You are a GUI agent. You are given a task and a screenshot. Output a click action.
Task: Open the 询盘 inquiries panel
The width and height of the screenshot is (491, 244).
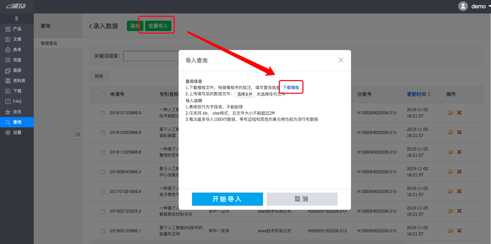pyautogui.click(x=16, y=60)
